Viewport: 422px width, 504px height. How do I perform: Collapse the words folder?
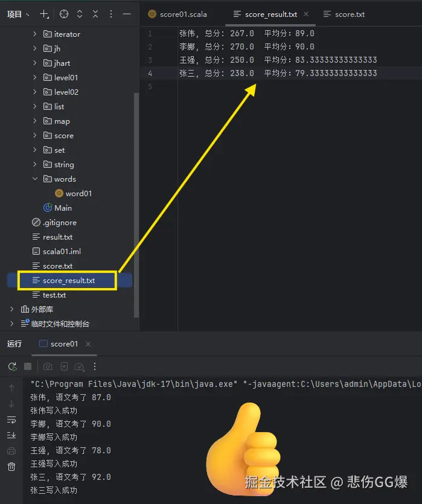pos(34,179)
